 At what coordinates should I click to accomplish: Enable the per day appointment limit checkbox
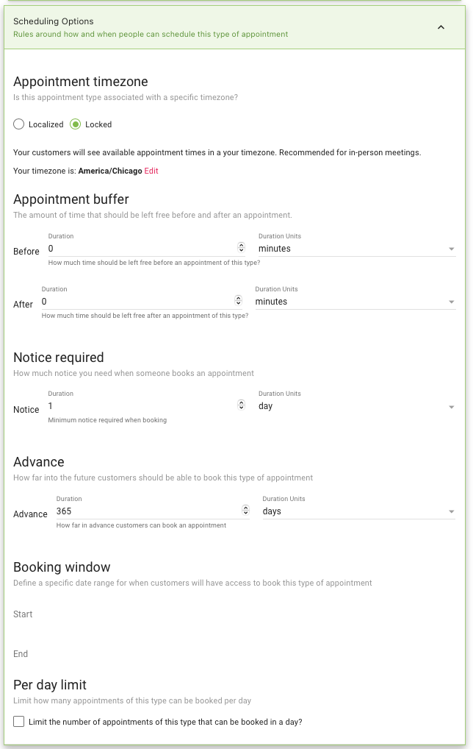tap(18, 722)
